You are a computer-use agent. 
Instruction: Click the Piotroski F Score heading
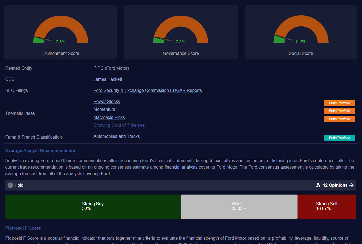[x=23, y=228]
